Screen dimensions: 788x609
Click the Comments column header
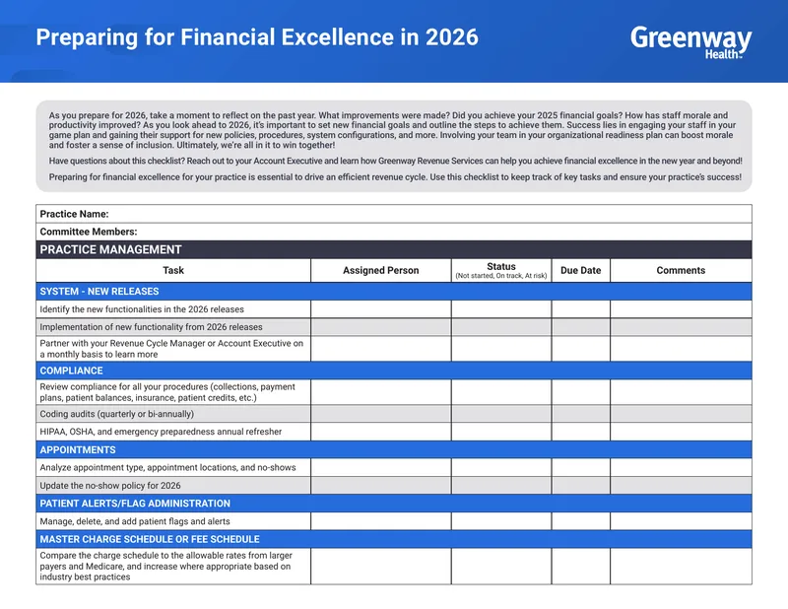tap(681, 270)
